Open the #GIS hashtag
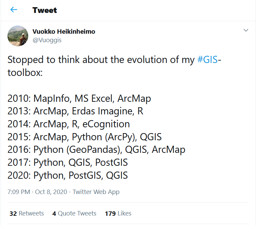 pyautogui.click(x=207, y=60)
